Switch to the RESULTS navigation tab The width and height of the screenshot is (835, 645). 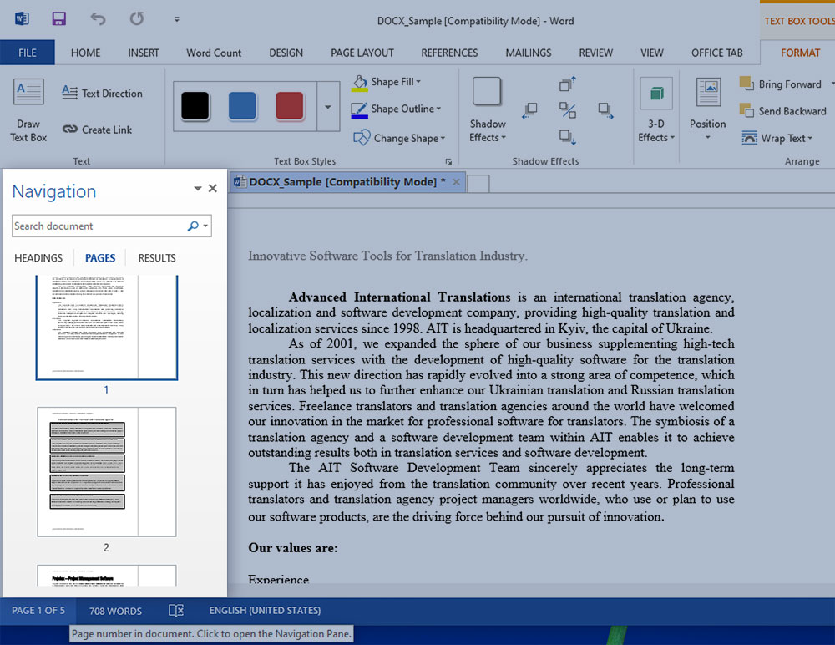point(157,258)
